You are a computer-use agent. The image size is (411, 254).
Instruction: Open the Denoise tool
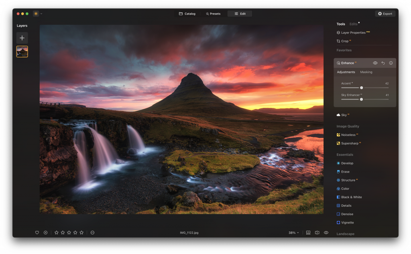345,214
